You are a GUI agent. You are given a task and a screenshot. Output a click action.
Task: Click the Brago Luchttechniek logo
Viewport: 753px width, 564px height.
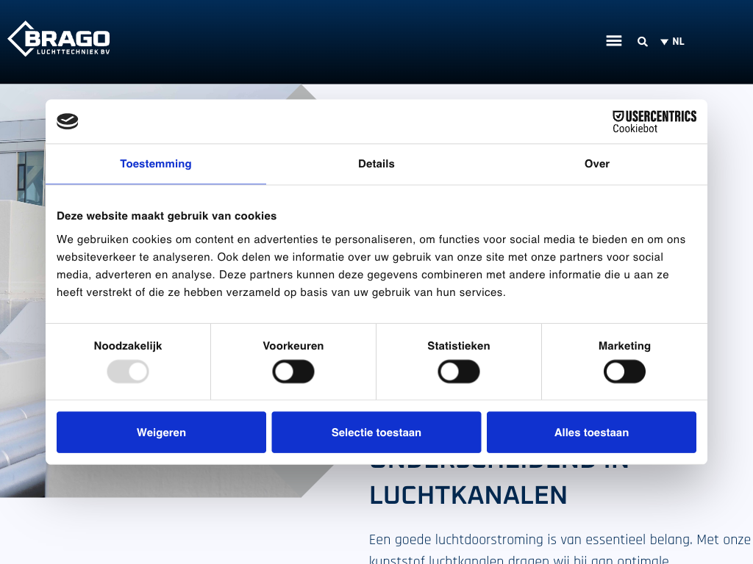point(59,39)
